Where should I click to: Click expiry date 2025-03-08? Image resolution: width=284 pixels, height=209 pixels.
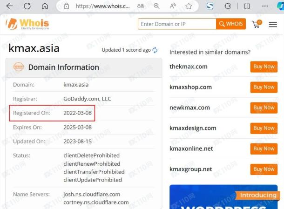click(78, 128)
